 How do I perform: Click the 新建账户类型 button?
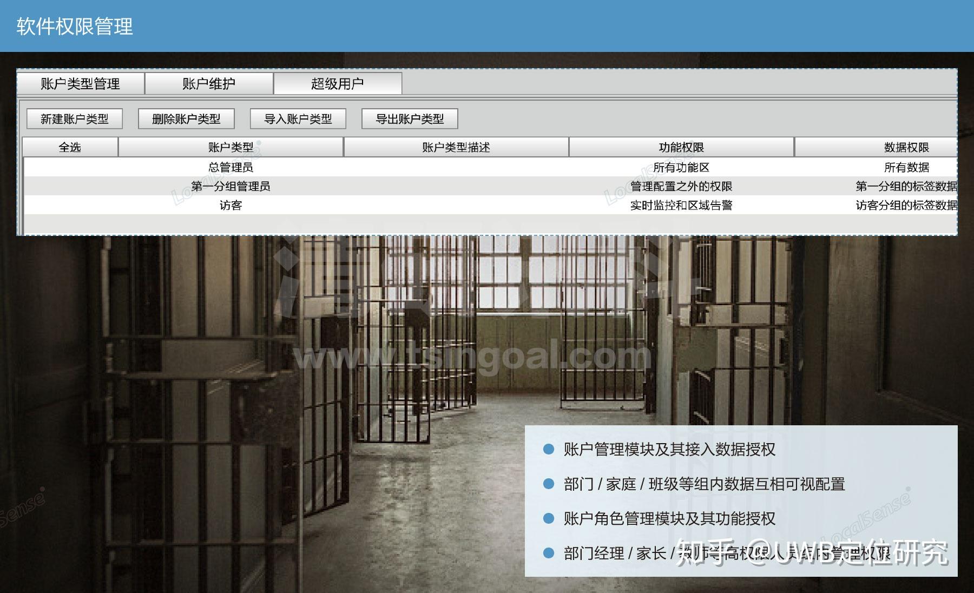(75, 119)
